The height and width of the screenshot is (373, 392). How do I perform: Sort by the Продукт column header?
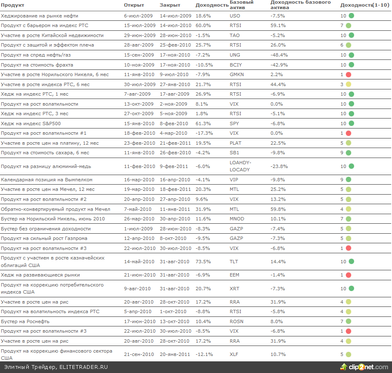coord(12,5)
